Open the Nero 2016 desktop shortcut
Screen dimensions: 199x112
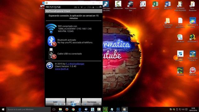[x=192, y=71]
